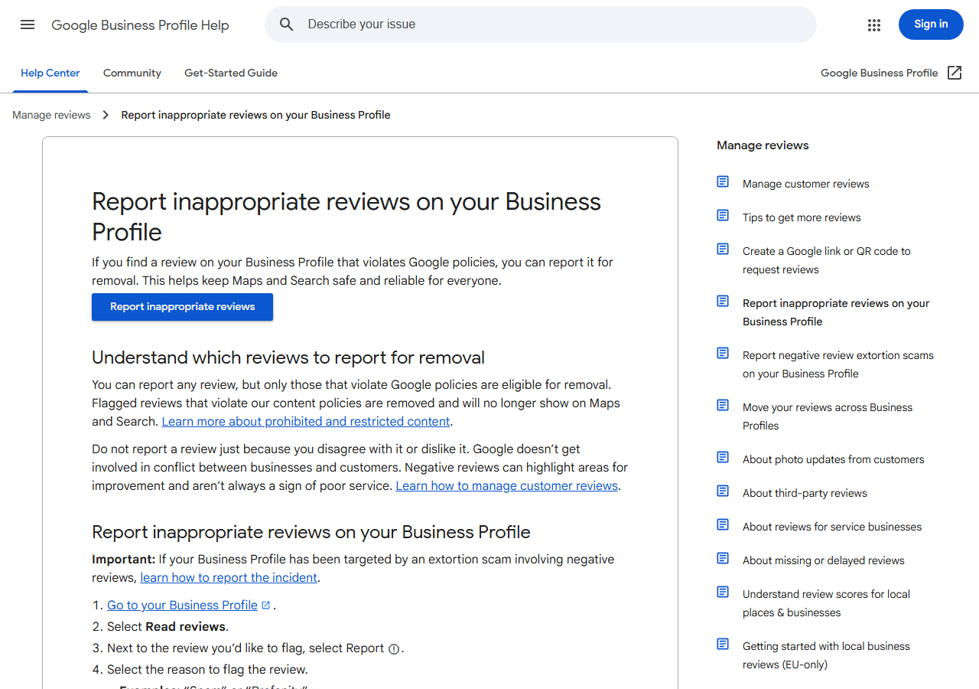Open Tips to get more reviews article
The width and height of the screenshot is (979, 689).
click(802, 217)
